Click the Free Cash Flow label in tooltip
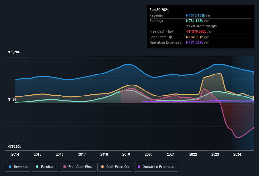This screenshot has width=259, height=176. (162, 31)
